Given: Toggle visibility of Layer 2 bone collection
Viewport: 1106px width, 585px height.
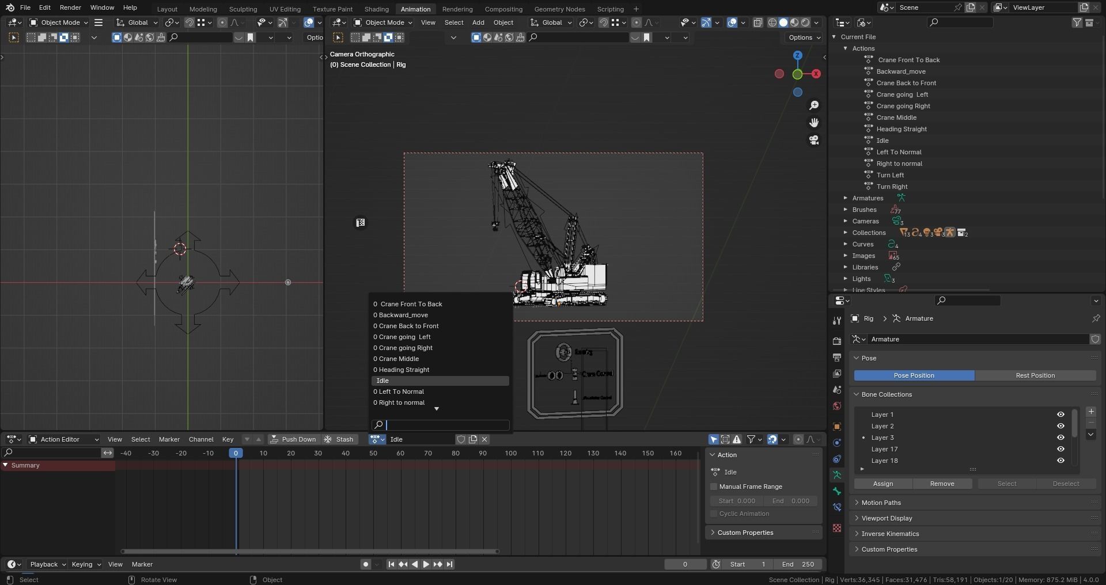Looking at the screenshot, I should 1060,426.
